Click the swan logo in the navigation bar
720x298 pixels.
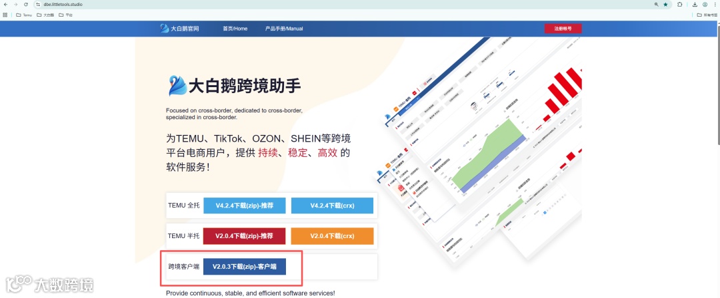pos(165,29)
